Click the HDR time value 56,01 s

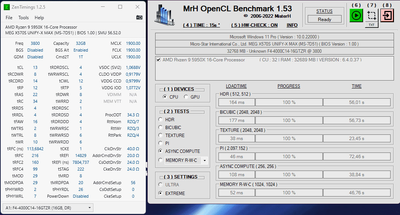[x=357, y=102]
